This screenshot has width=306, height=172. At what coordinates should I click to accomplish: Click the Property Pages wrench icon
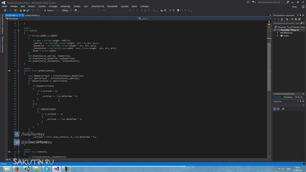(283, 109)
